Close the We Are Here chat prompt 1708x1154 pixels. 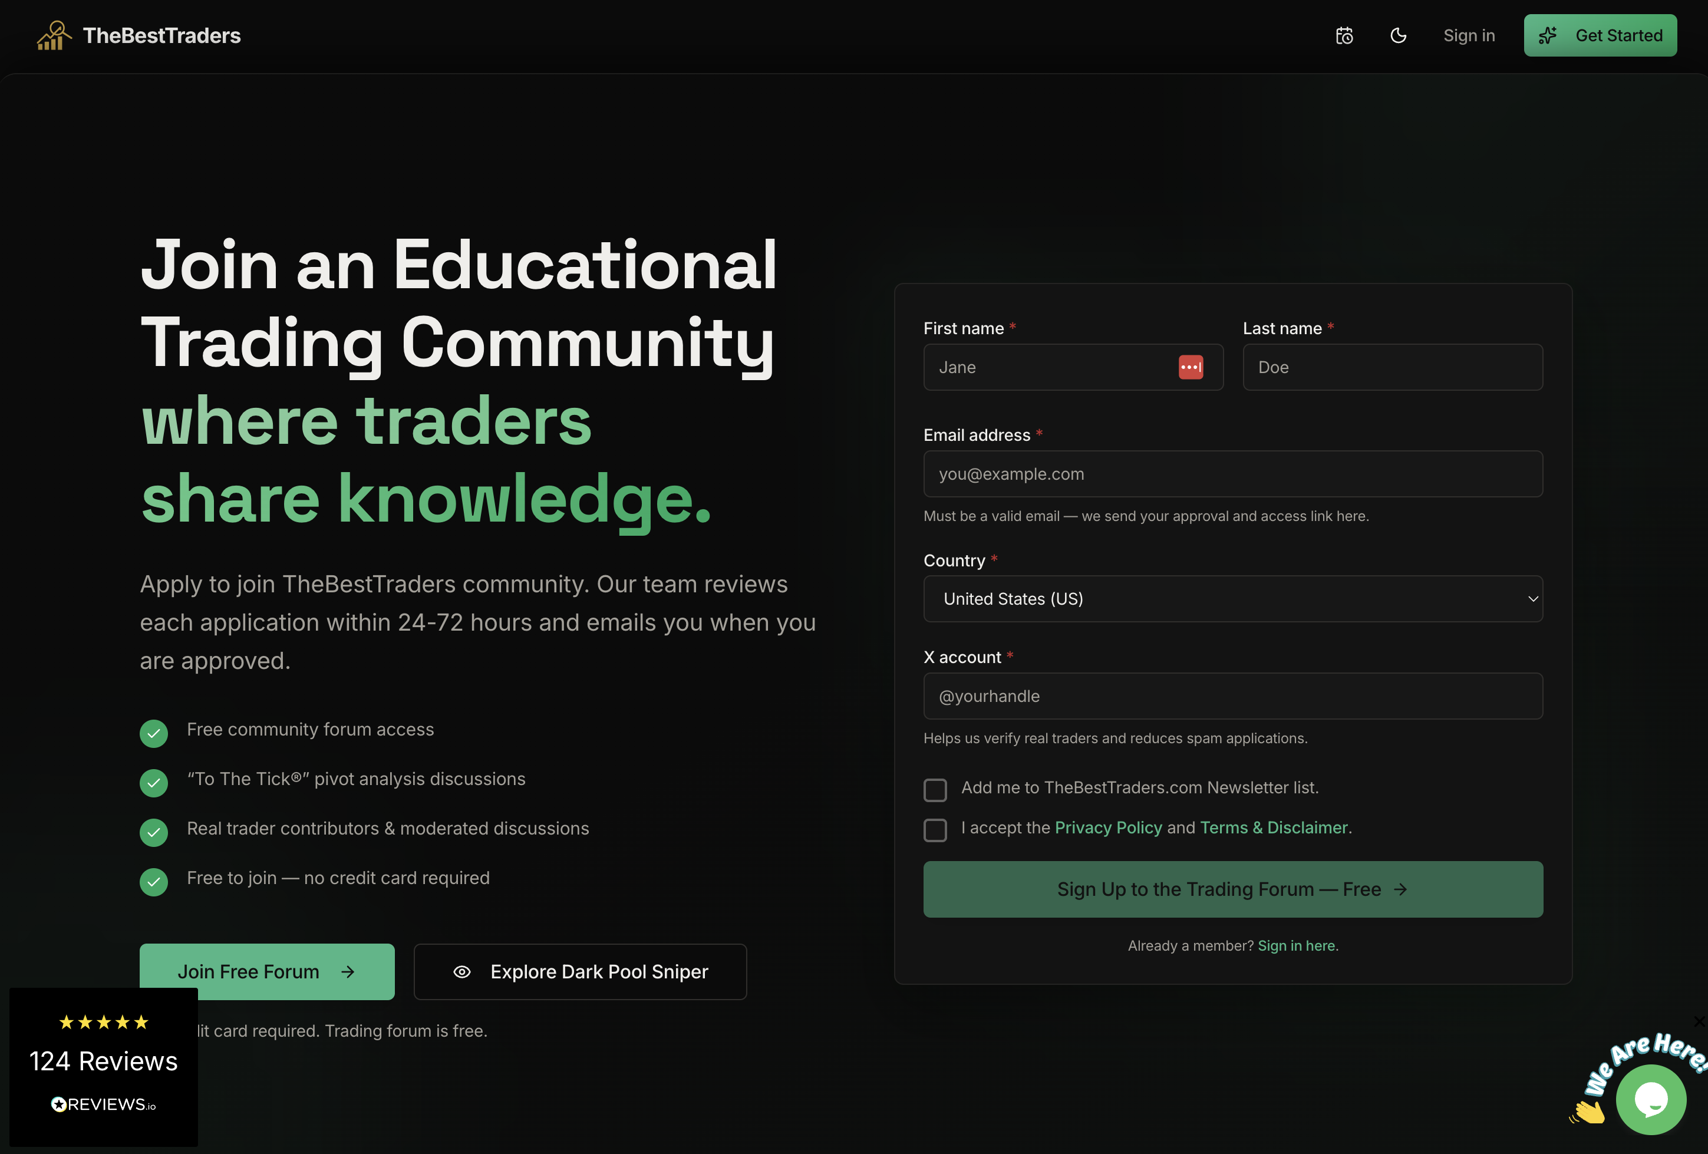[1699, 1022]
